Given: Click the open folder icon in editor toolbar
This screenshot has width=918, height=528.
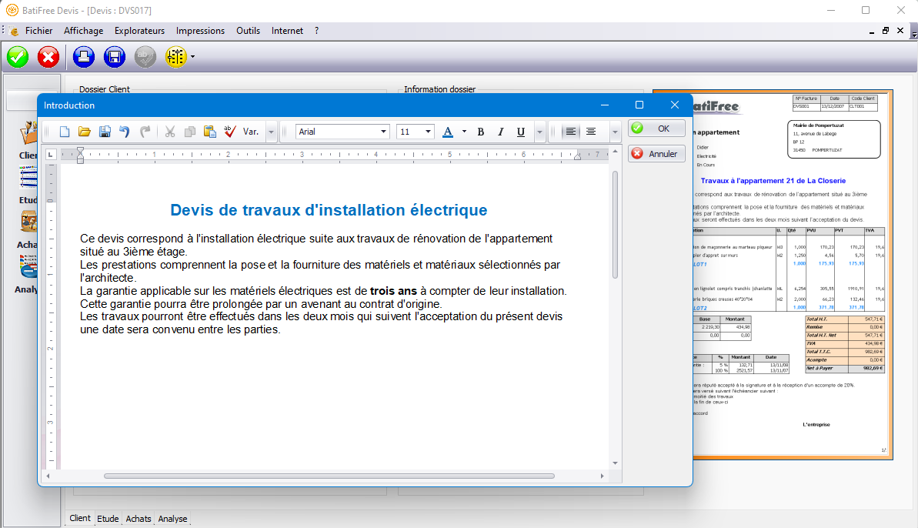Looking at the screenshot, I should tap(85, 132).
